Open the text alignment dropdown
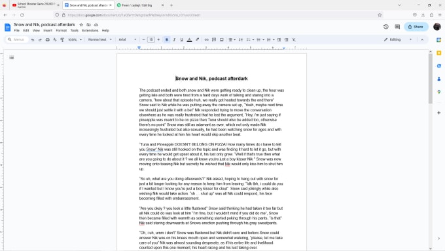This screenshot has width=445, height=251. pos(232,40)
